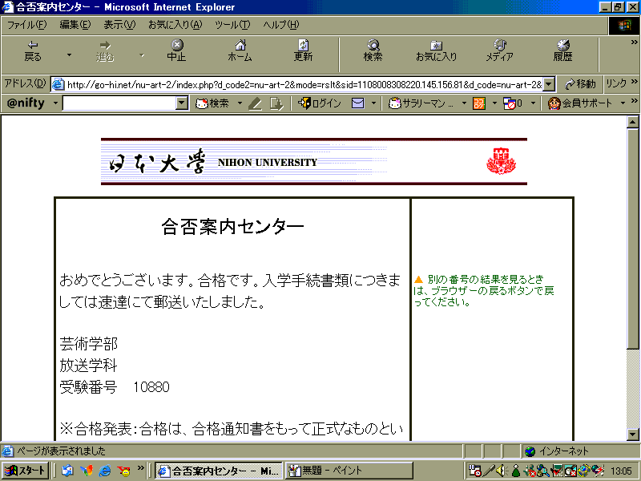This screenshot has width=641, height=481.
Task: Open the Back button history dropdown arrow
Action: [x=69, y=55]
